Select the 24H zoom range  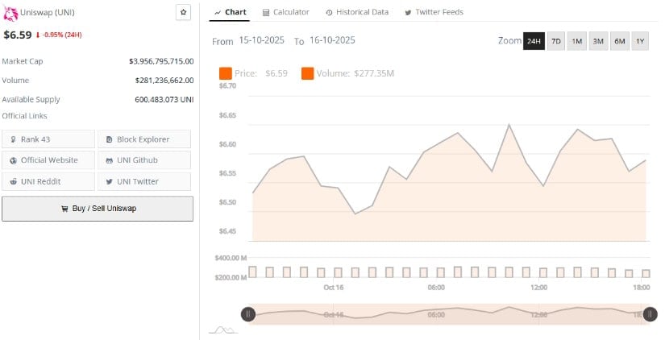(534, 41)
